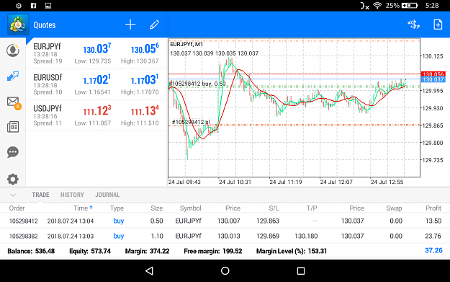The image size is (450, 282).
Task: Open chart indicators and settings icon
Action: tap(413, 25)
